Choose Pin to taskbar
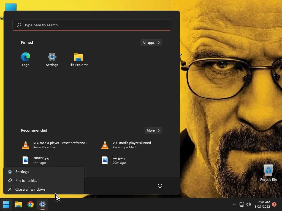282x211 pixels. point(44,181)
